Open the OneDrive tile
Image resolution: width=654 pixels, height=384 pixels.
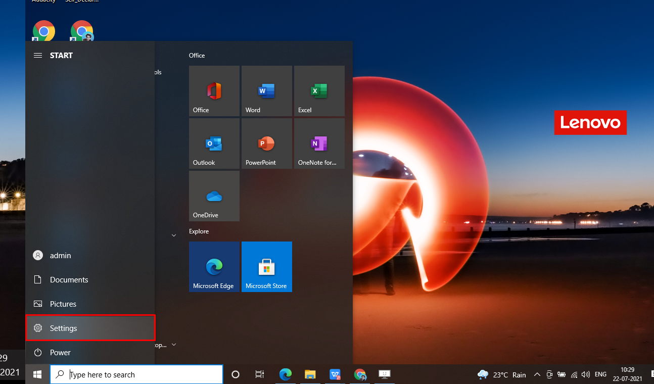pyautogui.click(x=214, y=196)
